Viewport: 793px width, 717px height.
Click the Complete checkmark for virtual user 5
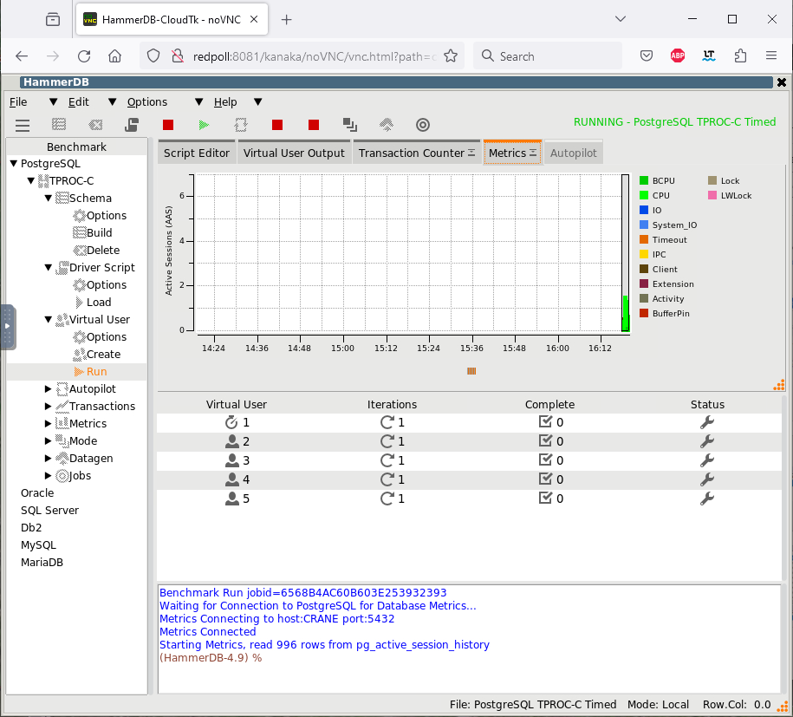[x=545, y=498]
